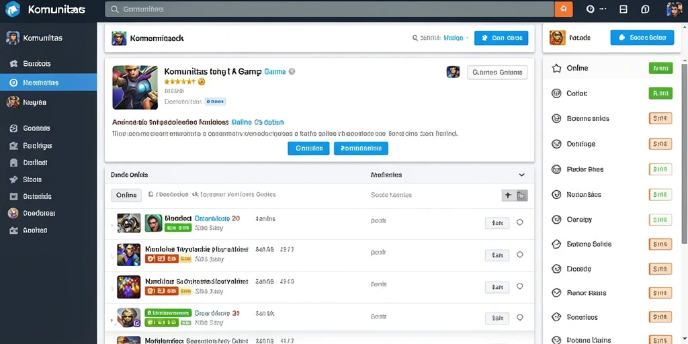The image size is (688, 344).
Task: Click the Komunitas logo in top-left corner
Action: 13,9
